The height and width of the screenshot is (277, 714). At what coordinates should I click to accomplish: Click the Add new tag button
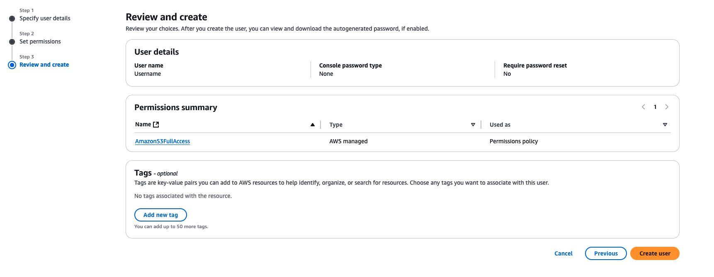pos(160,215)
